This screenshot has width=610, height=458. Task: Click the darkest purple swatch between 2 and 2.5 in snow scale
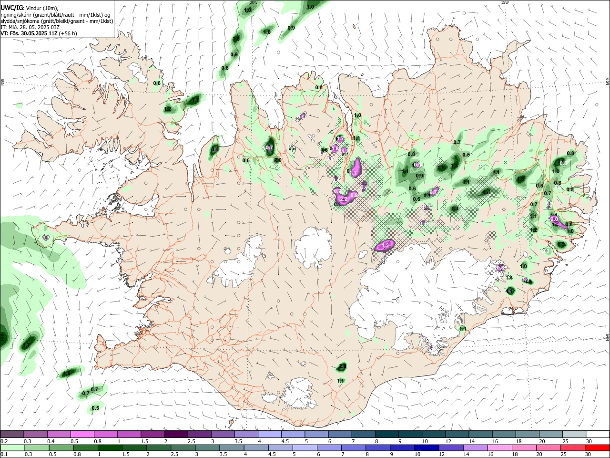click(x=176, y=435)
